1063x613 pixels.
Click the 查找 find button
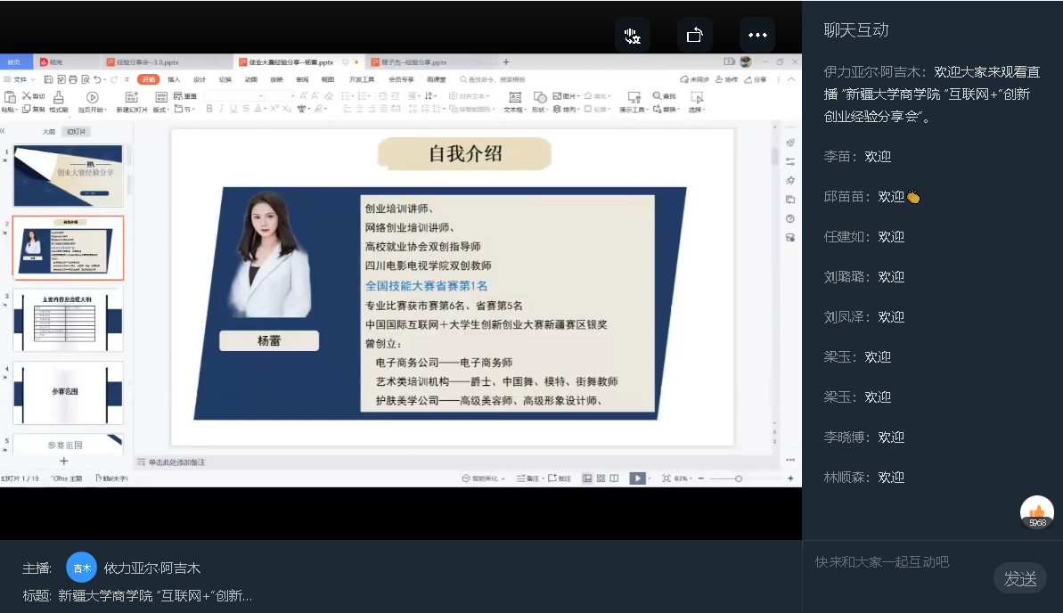(x=665, y=95)
